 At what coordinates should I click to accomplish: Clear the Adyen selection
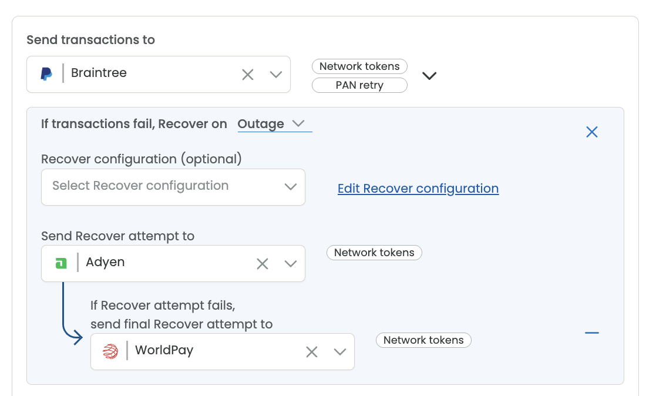263,264
